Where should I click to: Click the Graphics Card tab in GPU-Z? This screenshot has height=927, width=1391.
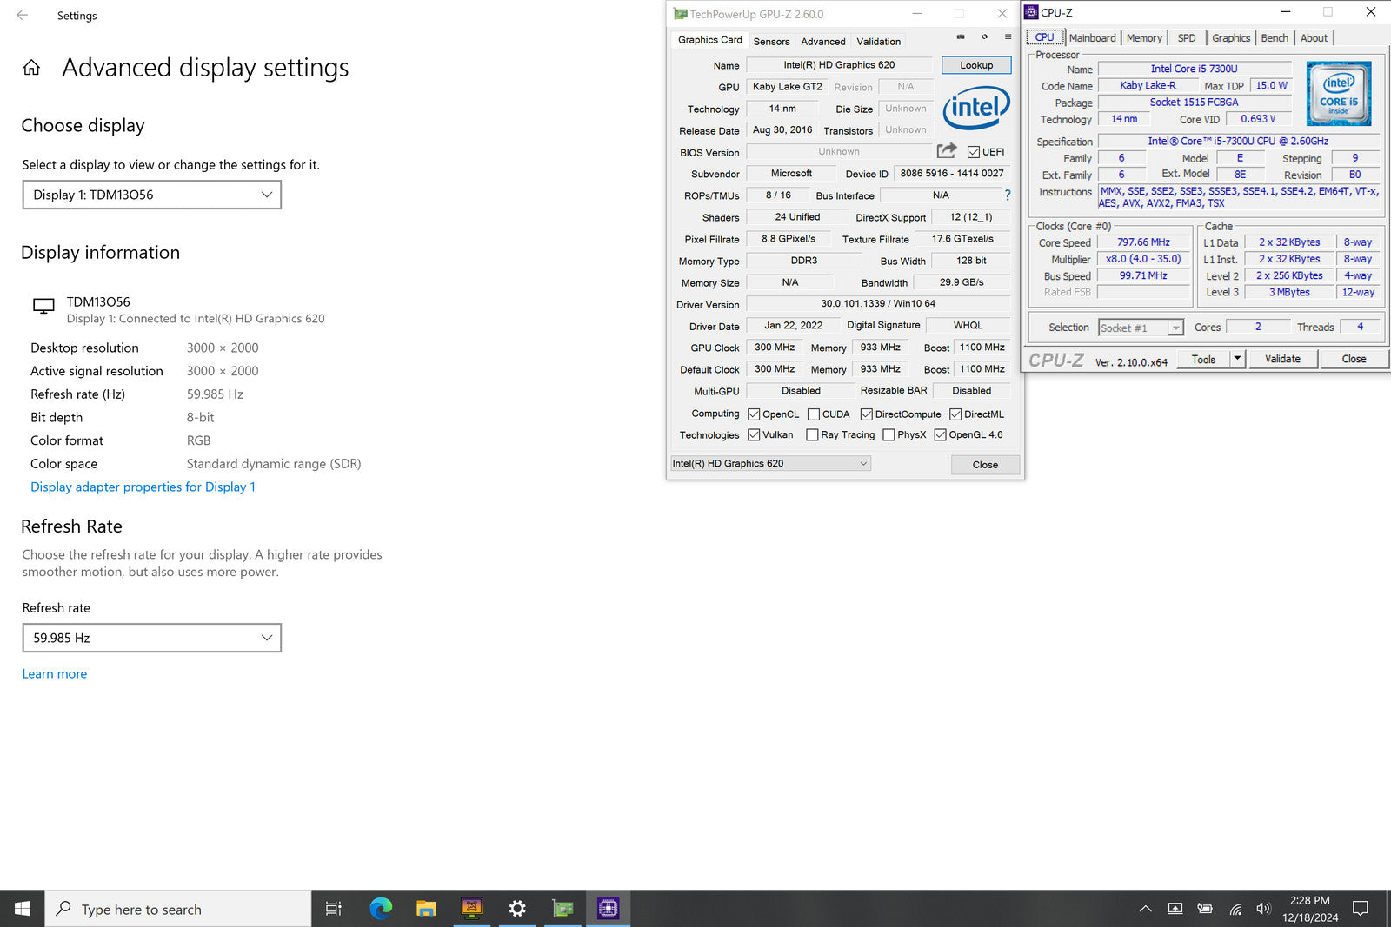point(709,40)
